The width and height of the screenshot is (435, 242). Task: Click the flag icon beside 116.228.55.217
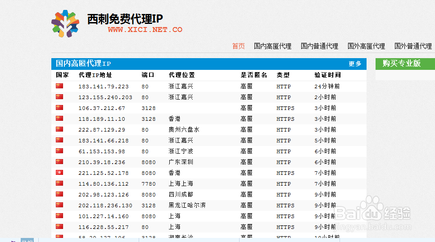[x=59, y=227]
